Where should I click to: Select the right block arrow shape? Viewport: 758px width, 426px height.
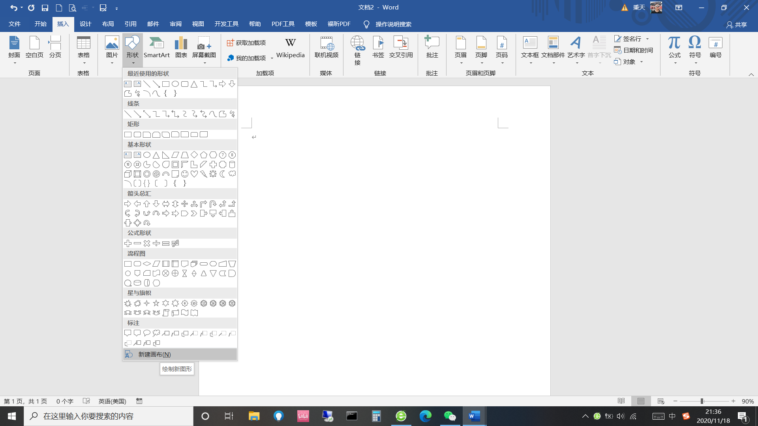(128, 204)
